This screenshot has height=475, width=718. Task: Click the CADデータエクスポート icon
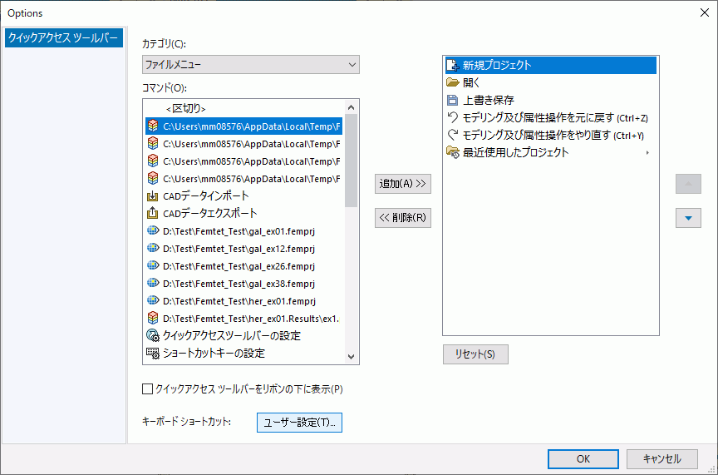pos(152,214)
